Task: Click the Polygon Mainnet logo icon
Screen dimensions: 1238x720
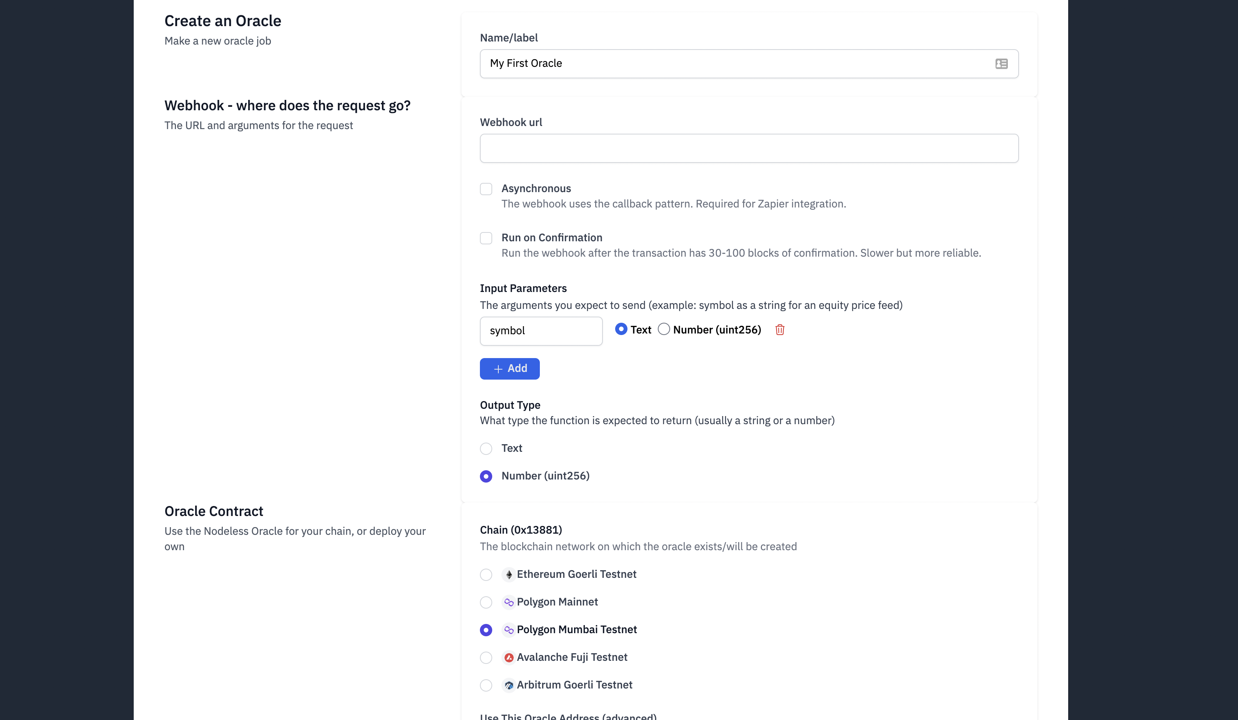Action: pos(508,602)
